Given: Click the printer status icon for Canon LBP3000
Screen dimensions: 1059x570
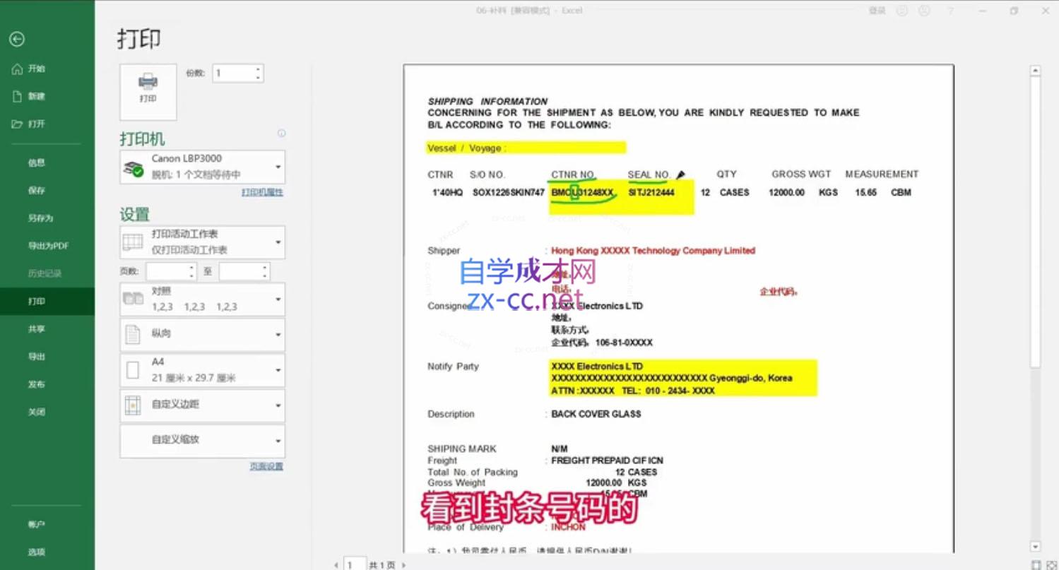Looking at the screenshot, I should pos(134,168).
